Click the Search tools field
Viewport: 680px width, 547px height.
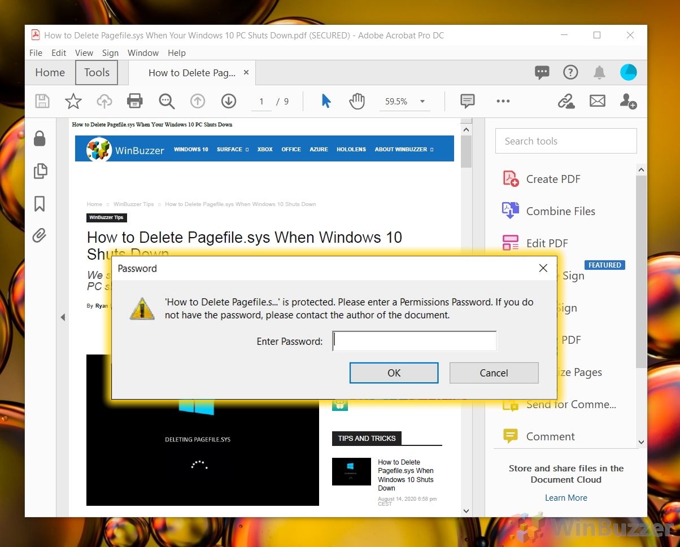(x=566, y=141)
